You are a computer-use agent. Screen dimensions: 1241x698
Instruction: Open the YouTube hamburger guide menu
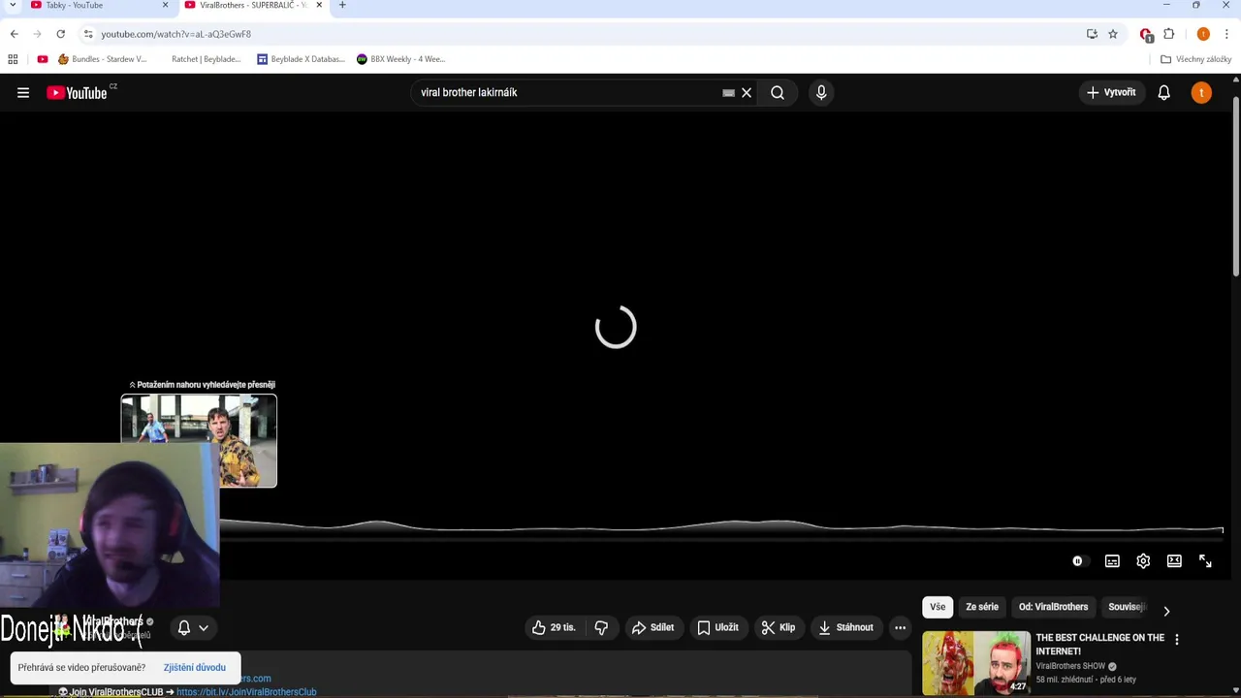click(23, 92)
